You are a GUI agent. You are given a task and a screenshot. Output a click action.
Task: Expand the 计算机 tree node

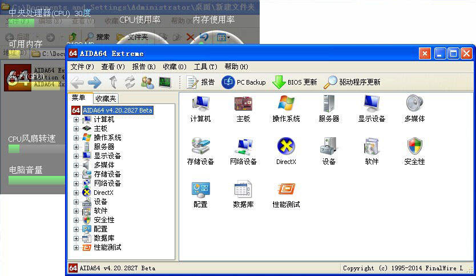pos(76,119)
